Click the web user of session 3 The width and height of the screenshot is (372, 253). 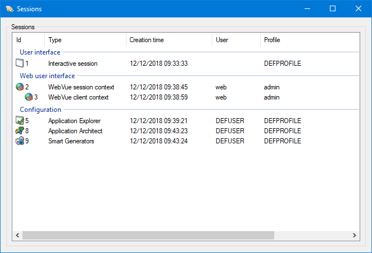[221, 97]
